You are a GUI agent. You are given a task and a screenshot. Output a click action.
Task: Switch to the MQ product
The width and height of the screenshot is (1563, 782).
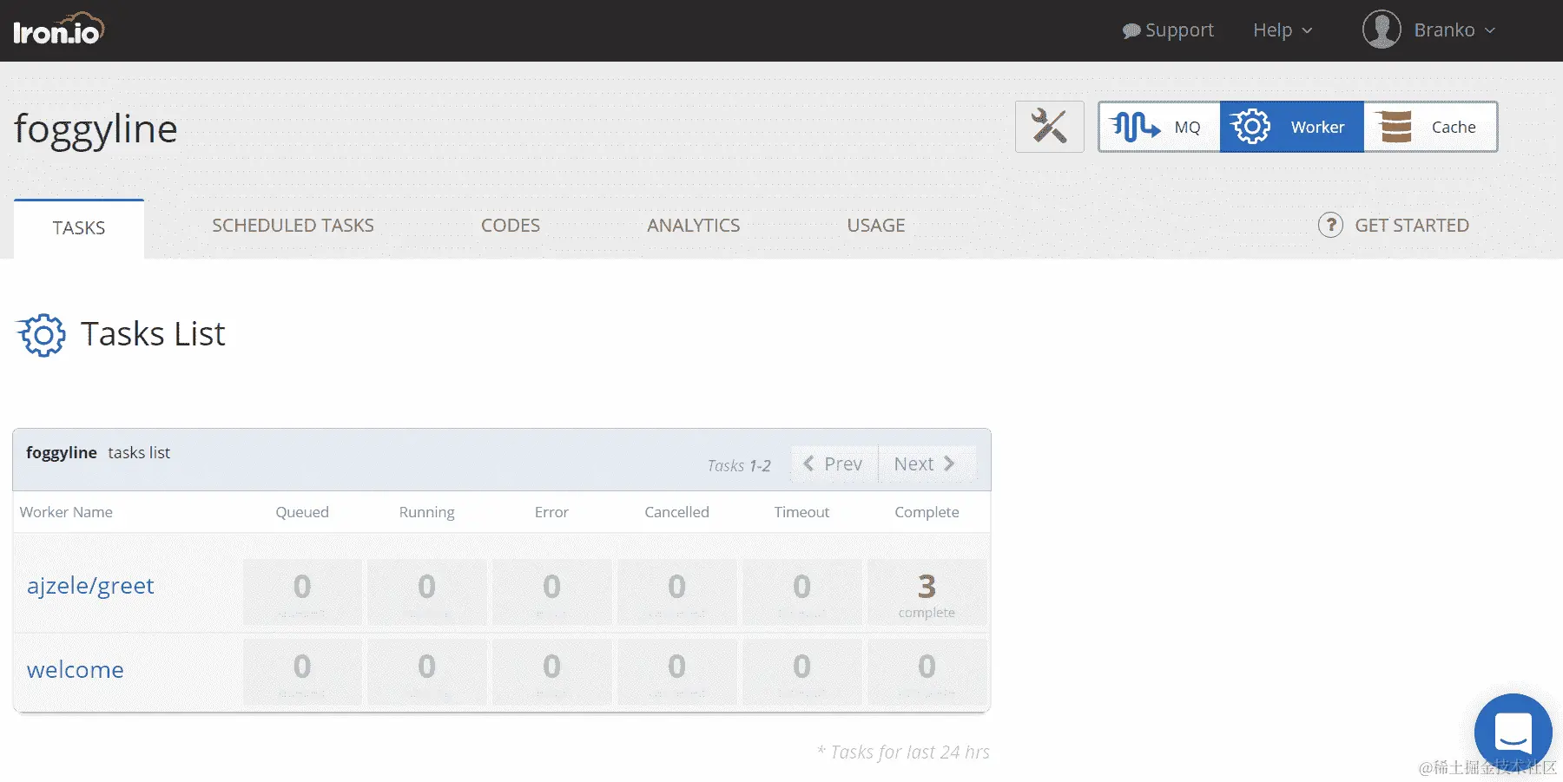[1159, 127]
